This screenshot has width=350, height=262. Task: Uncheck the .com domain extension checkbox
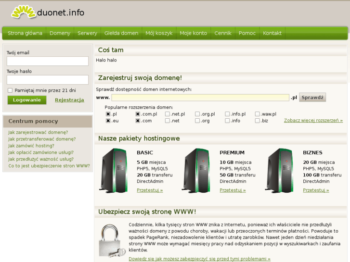pos(138,121)
